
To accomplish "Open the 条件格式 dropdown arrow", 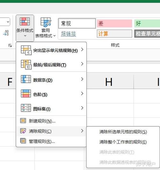I will [x=25, y=36].
